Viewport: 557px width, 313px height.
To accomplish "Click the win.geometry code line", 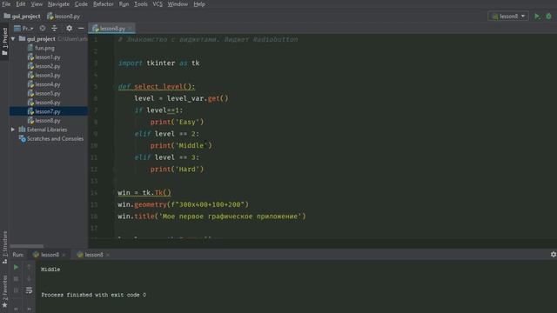I will point(184,205).
